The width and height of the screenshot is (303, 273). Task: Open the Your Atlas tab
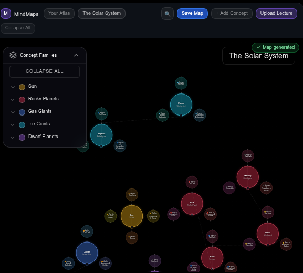pos(59,13)
